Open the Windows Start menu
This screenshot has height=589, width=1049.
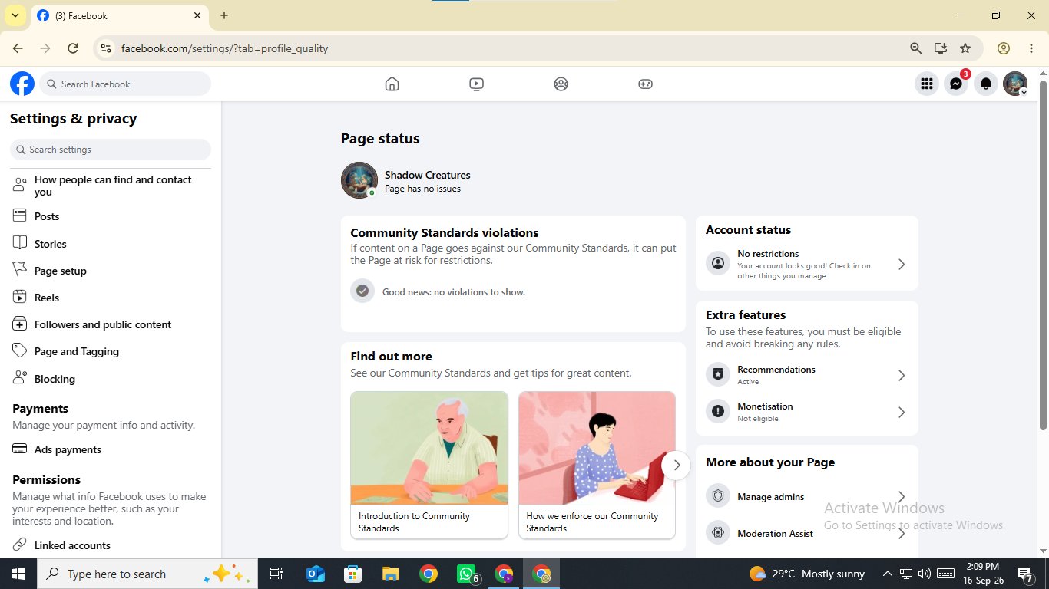pyautogui.click(x=18, y=574)
